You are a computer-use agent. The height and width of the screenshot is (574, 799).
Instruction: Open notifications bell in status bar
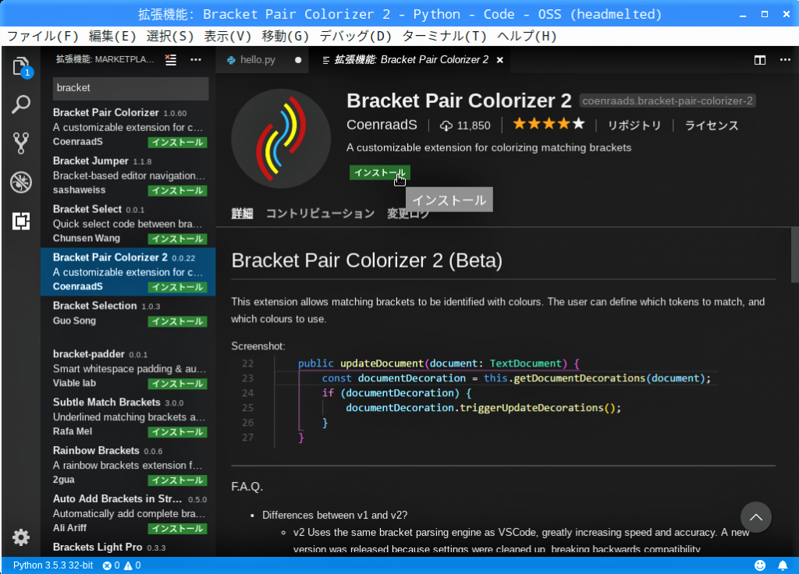783,565
